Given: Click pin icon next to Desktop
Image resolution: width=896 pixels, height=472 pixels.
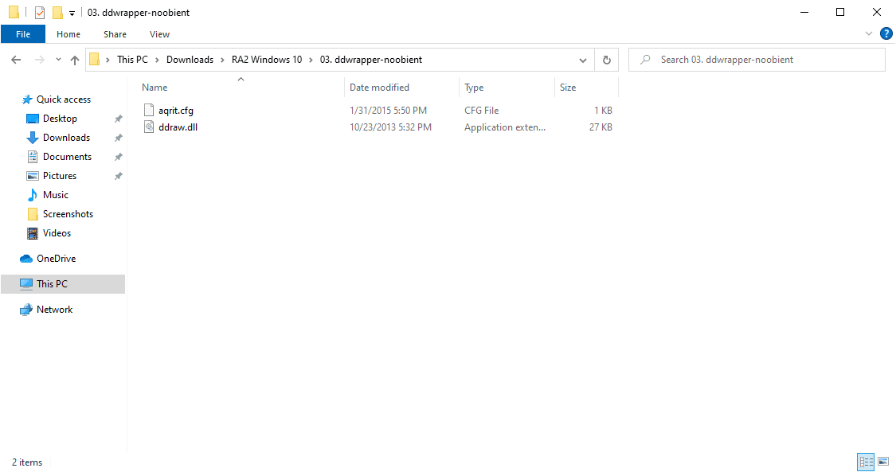Looking at the screenshot, I should (x=119, y=119).
